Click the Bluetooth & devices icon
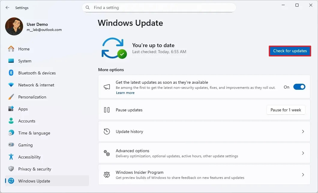This screenshot has height=193, width=318. [x=11, y=73]
